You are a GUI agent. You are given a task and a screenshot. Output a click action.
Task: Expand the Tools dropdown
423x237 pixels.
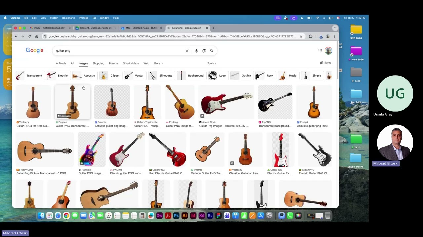coord(212,63)
